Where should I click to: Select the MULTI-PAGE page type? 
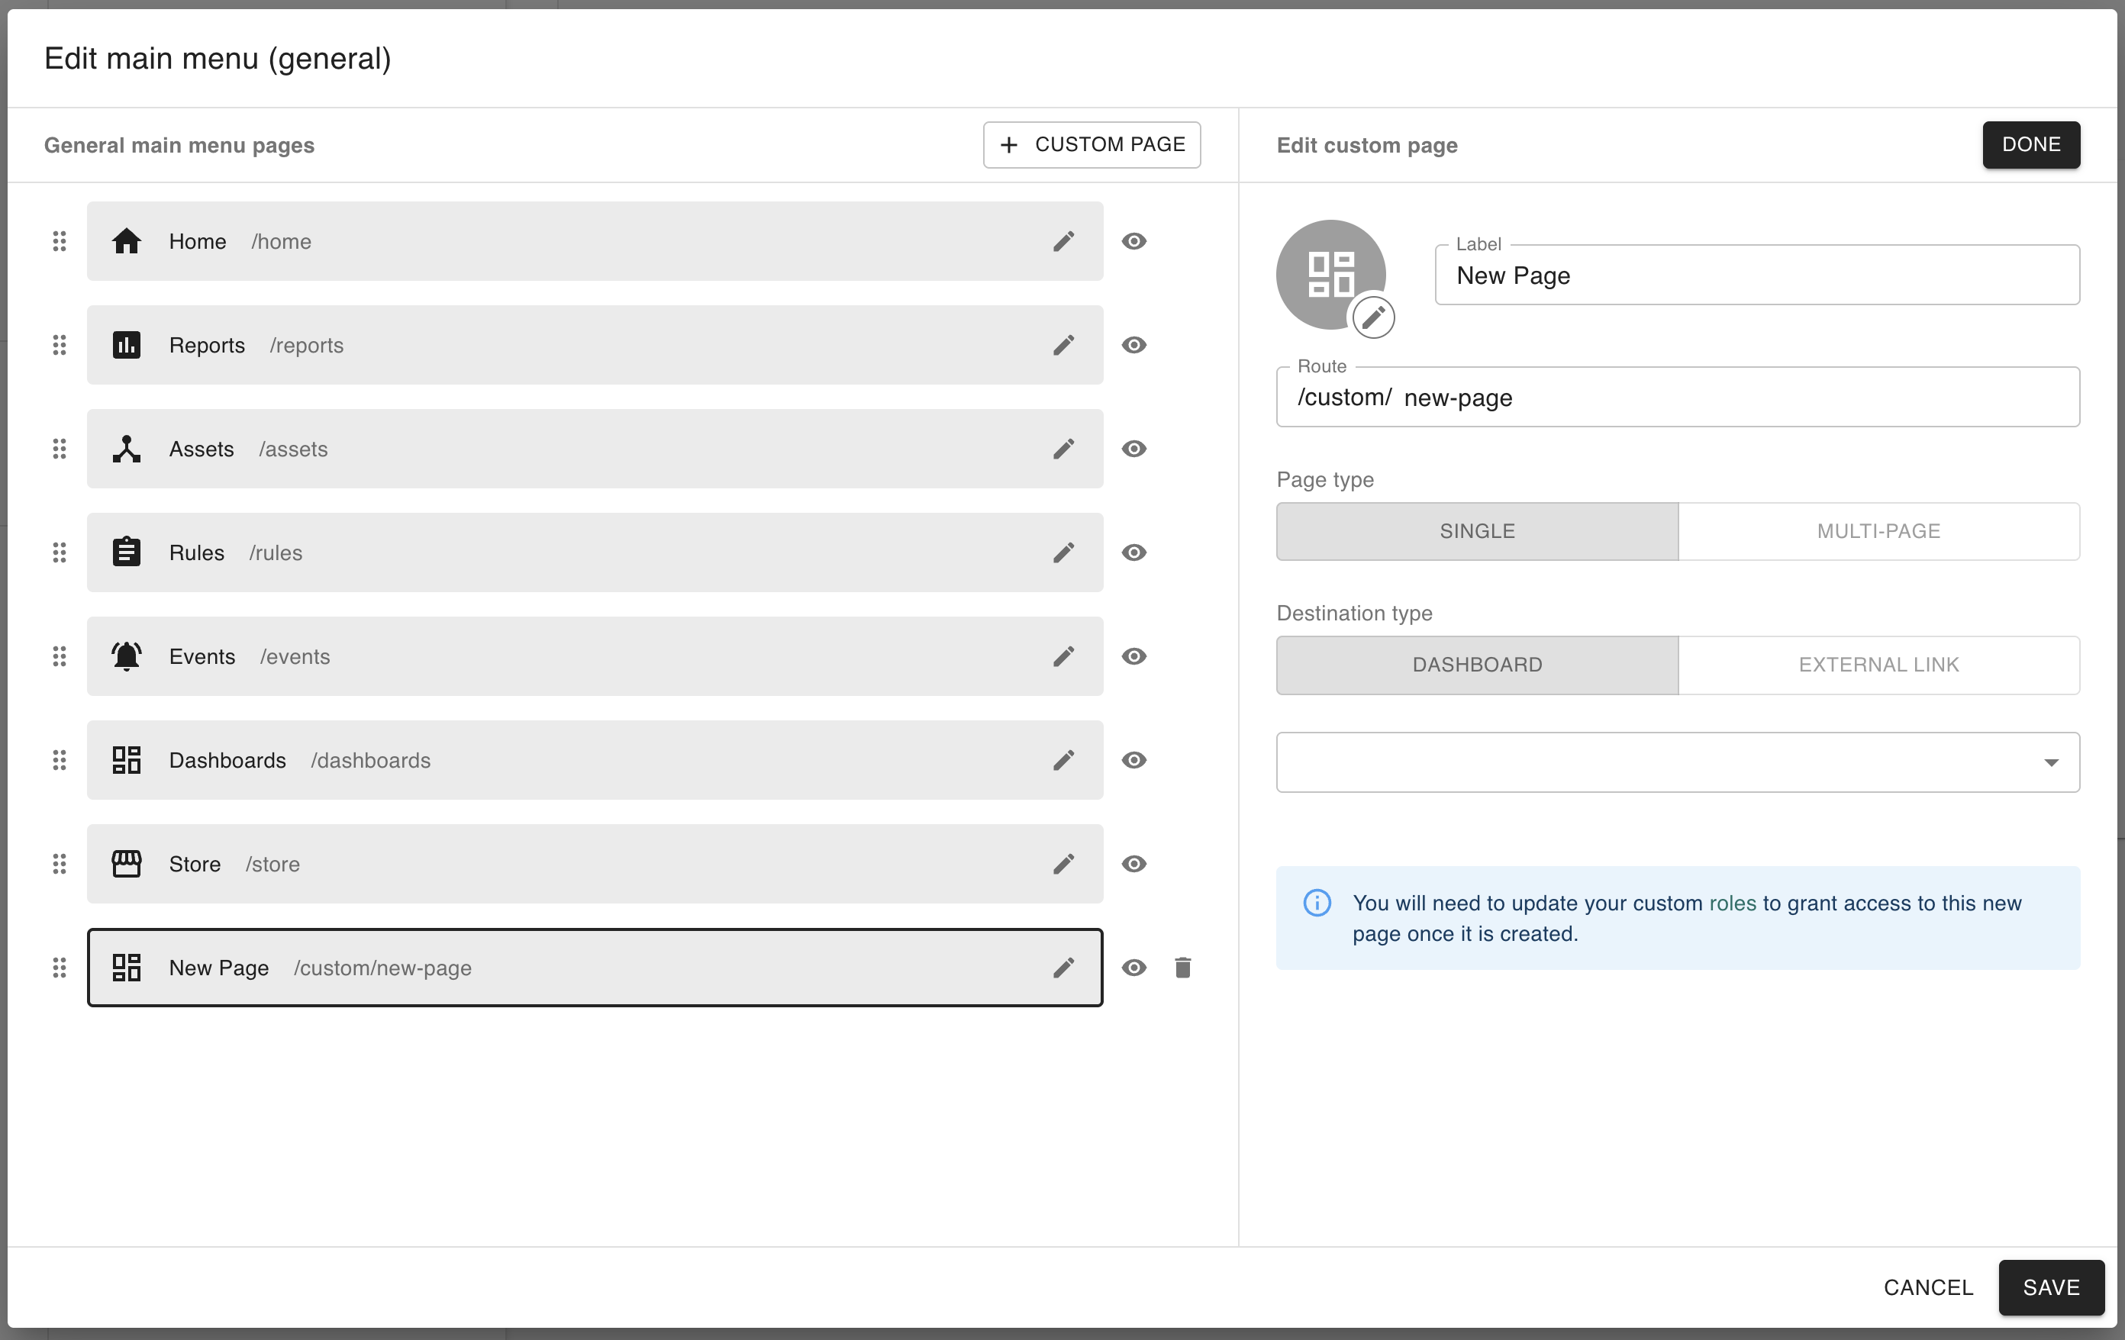click(x=1878, y=531)
